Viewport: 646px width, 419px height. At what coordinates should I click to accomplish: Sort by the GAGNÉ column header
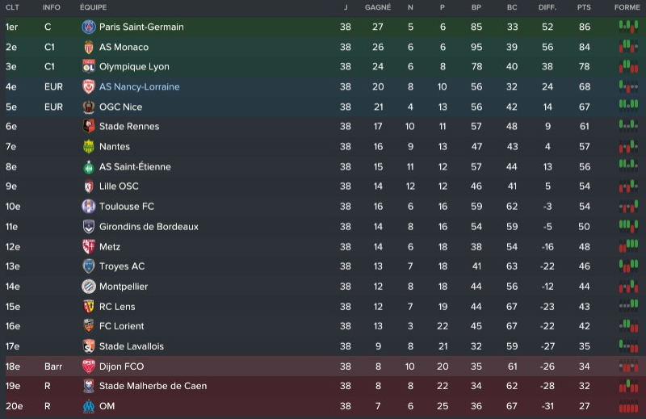point(377,7)
